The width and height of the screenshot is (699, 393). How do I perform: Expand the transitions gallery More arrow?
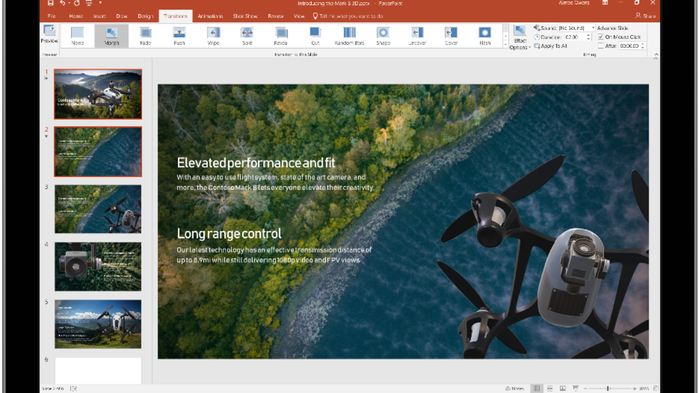[x=505, y=44]
